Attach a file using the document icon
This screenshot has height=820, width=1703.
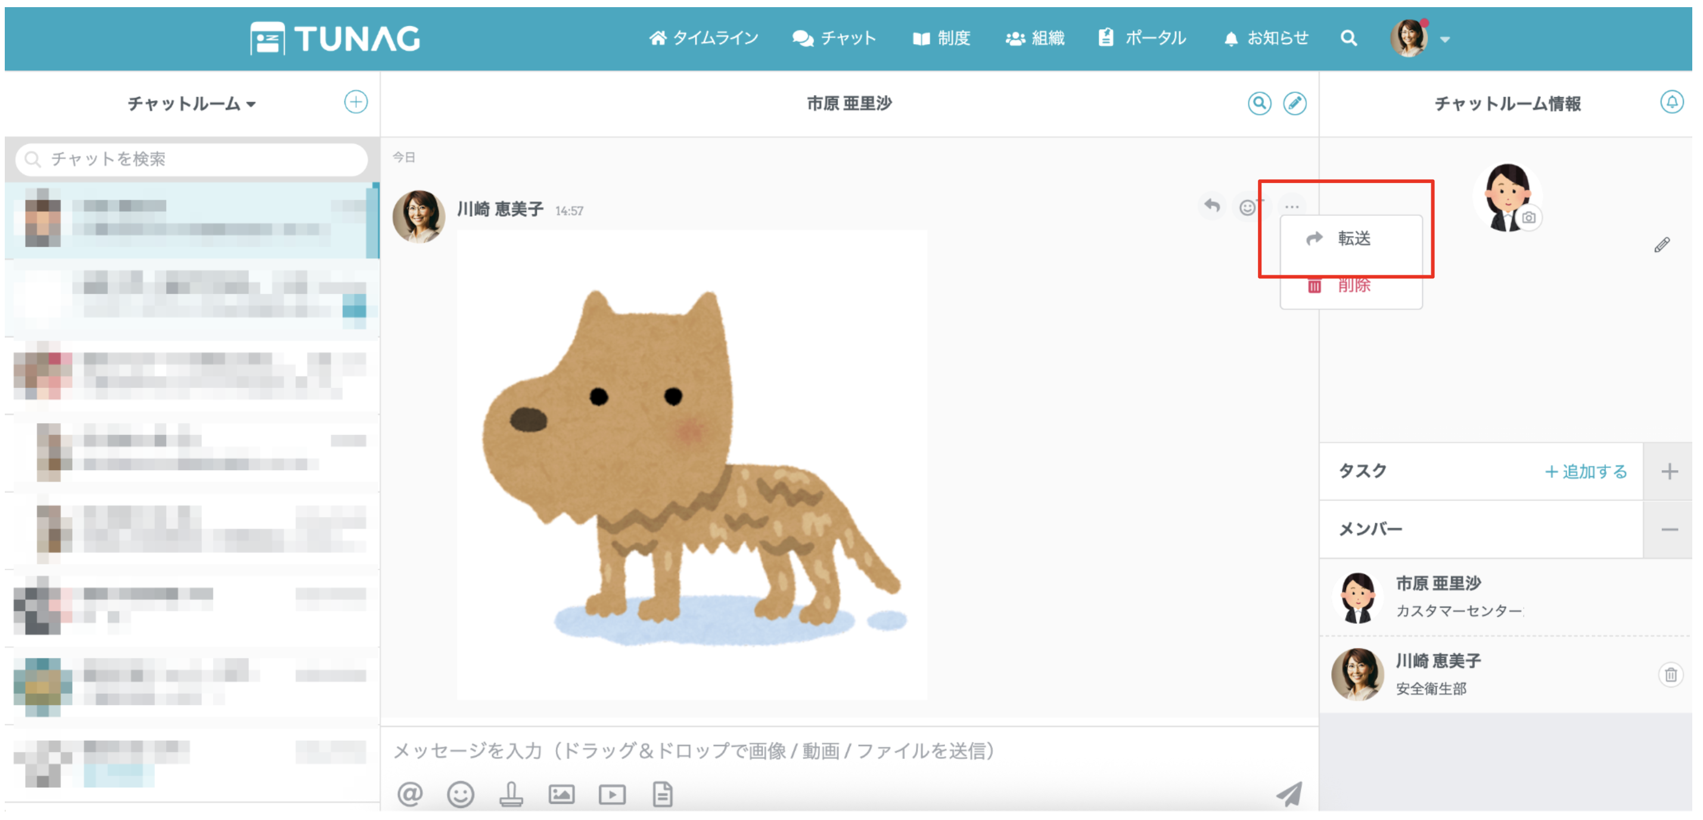(663, 794)
